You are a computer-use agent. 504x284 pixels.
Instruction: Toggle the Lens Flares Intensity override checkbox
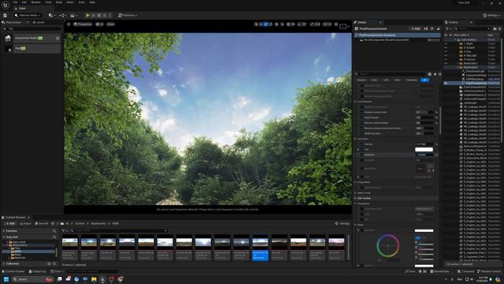[362, 144]
